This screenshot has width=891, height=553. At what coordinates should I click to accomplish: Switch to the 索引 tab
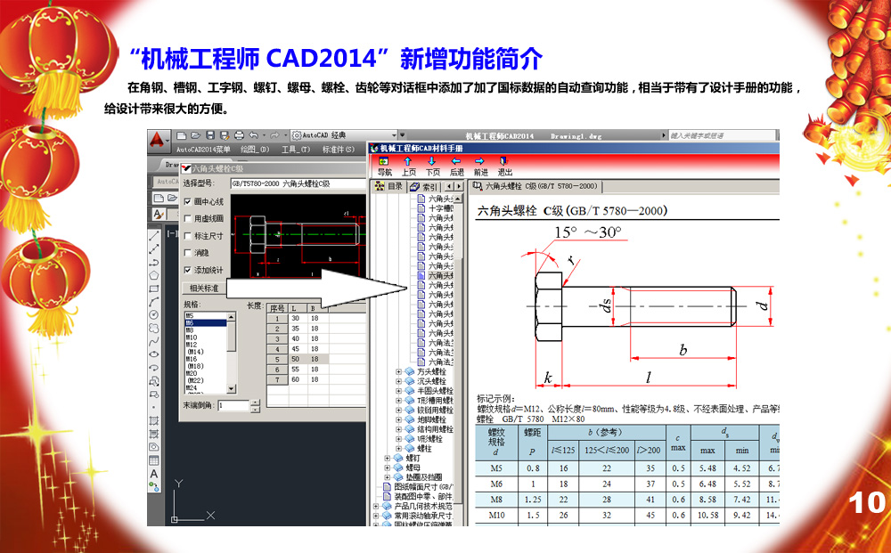(425, 187)
